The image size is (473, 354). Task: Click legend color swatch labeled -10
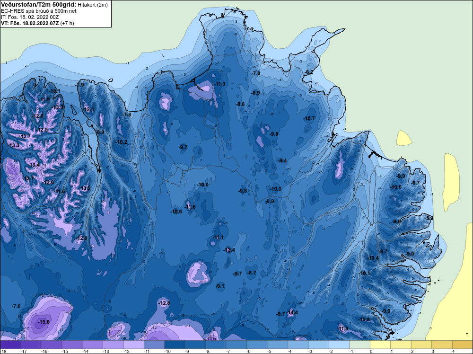(x=175, y=345)
